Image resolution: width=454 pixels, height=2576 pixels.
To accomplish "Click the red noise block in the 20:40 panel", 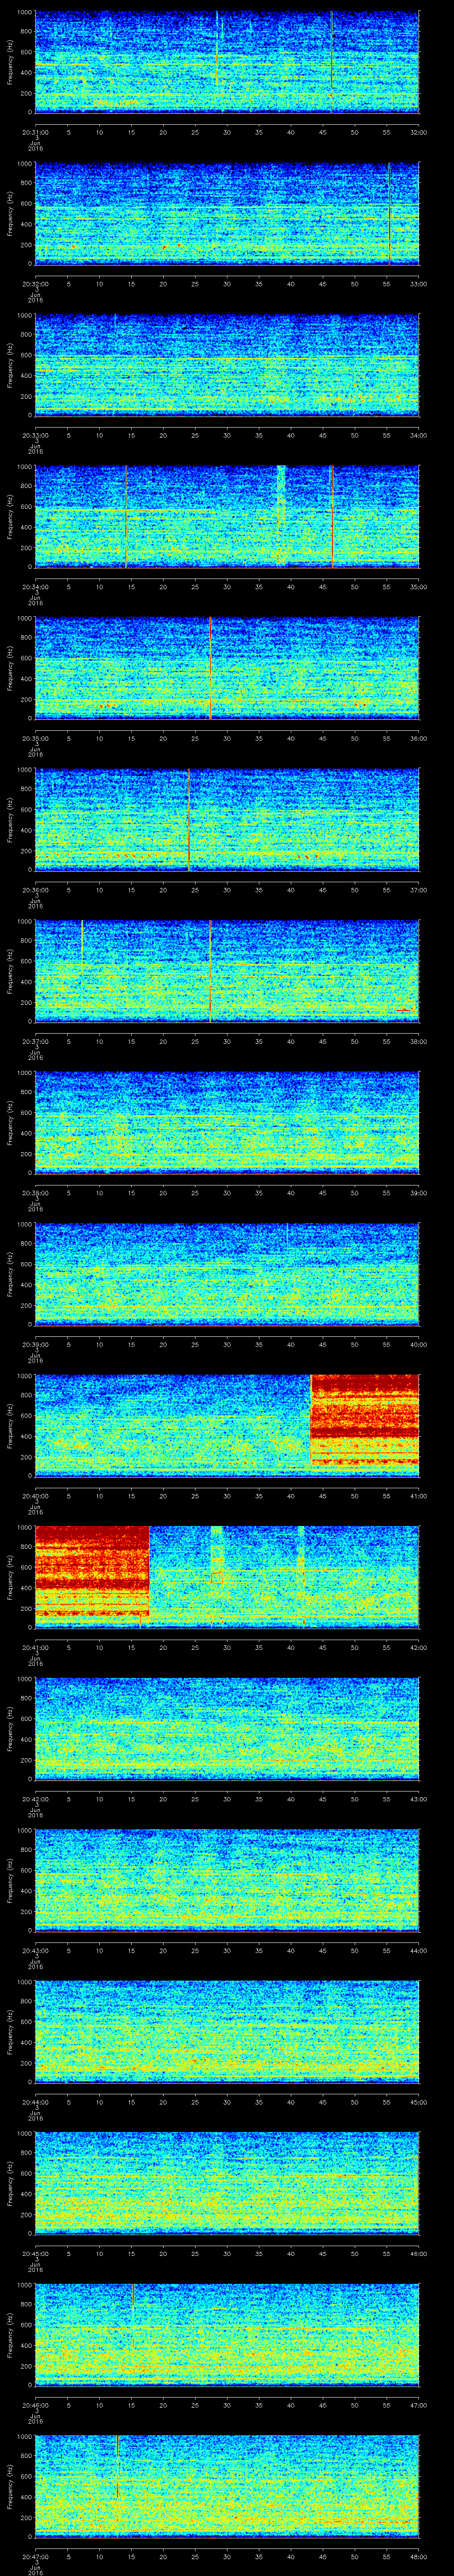I will [x=365, y=1420].
